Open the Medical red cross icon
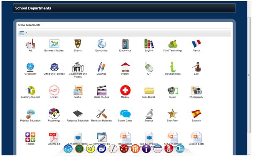253x157 pixels. (x=125, y=90)
